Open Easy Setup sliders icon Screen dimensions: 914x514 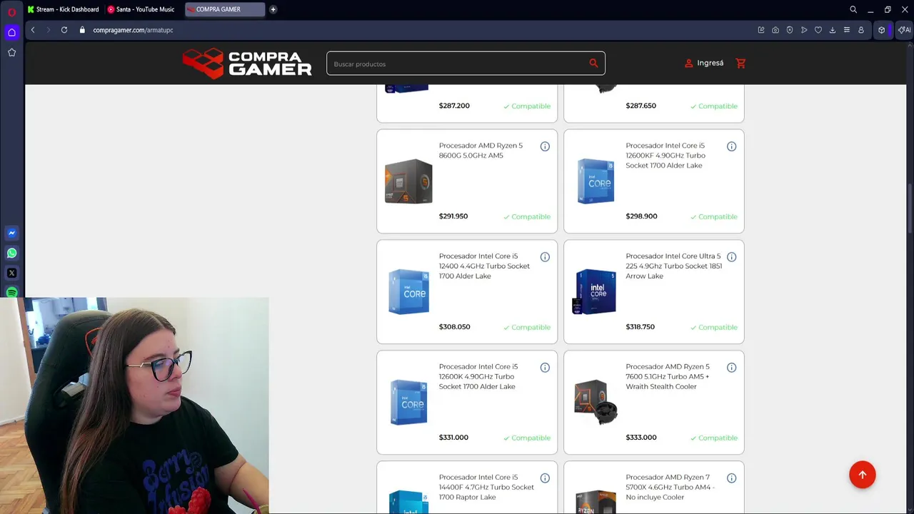click(847, 30)
